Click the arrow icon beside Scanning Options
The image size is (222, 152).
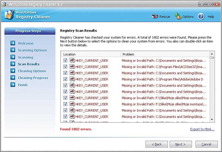point(13,50)
